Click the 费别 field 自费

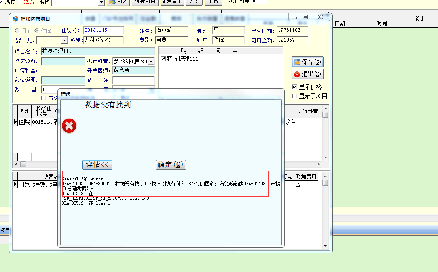click(172, 40)
